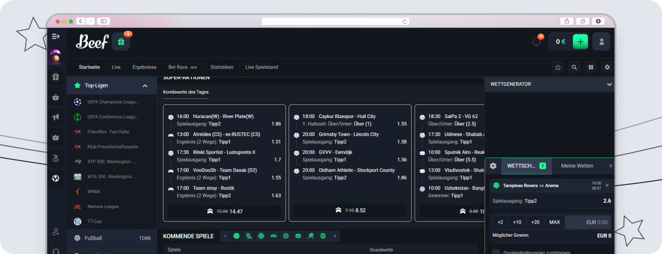
Task: Expand the Wettgenerator panel
Action: tap(609, 84)
